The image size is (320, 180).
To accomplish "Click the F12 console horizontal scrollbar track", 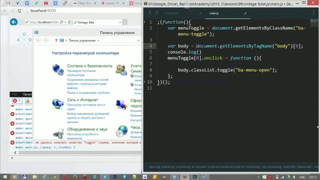I will (79, 152).
